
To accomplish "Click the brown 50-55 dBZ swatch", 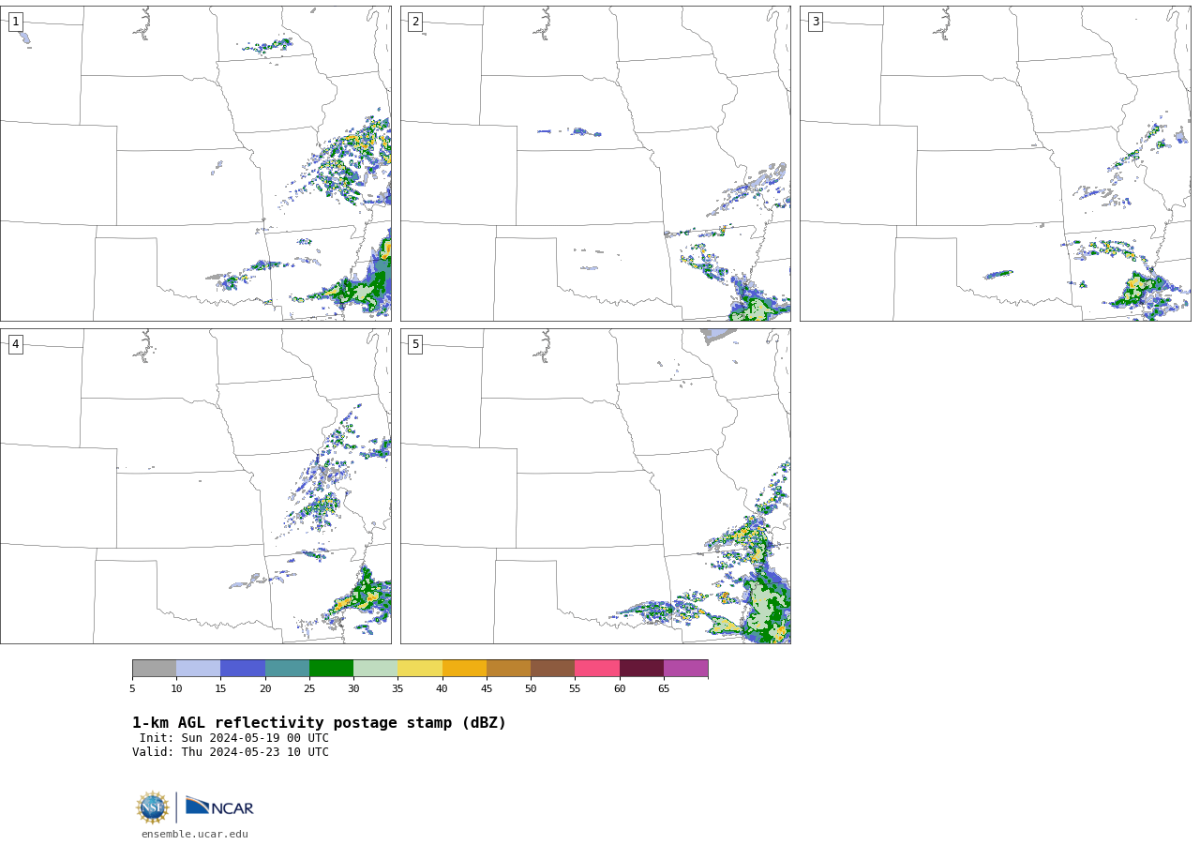I will click(x=552, y=668).
